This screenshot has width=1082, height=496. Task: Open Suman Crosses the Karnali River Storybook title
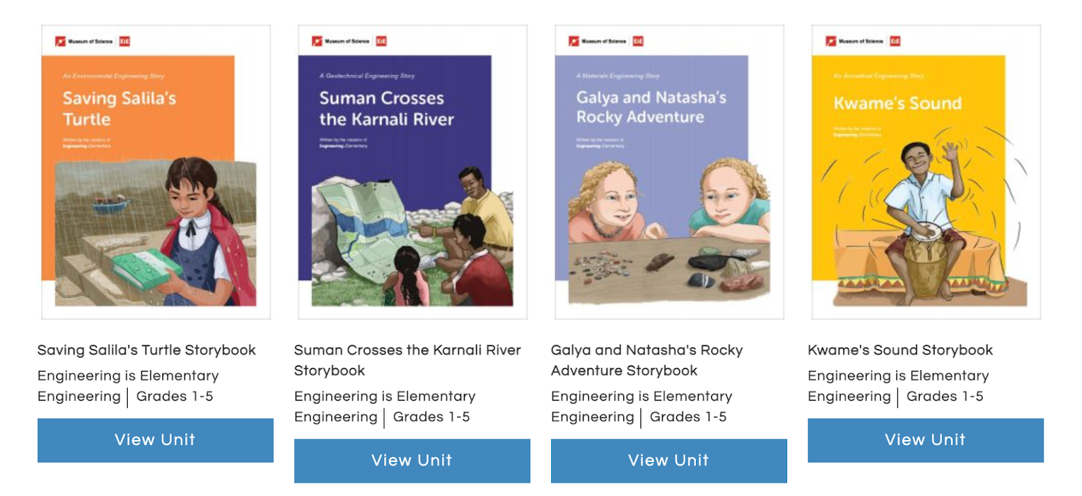coord(408,361)
